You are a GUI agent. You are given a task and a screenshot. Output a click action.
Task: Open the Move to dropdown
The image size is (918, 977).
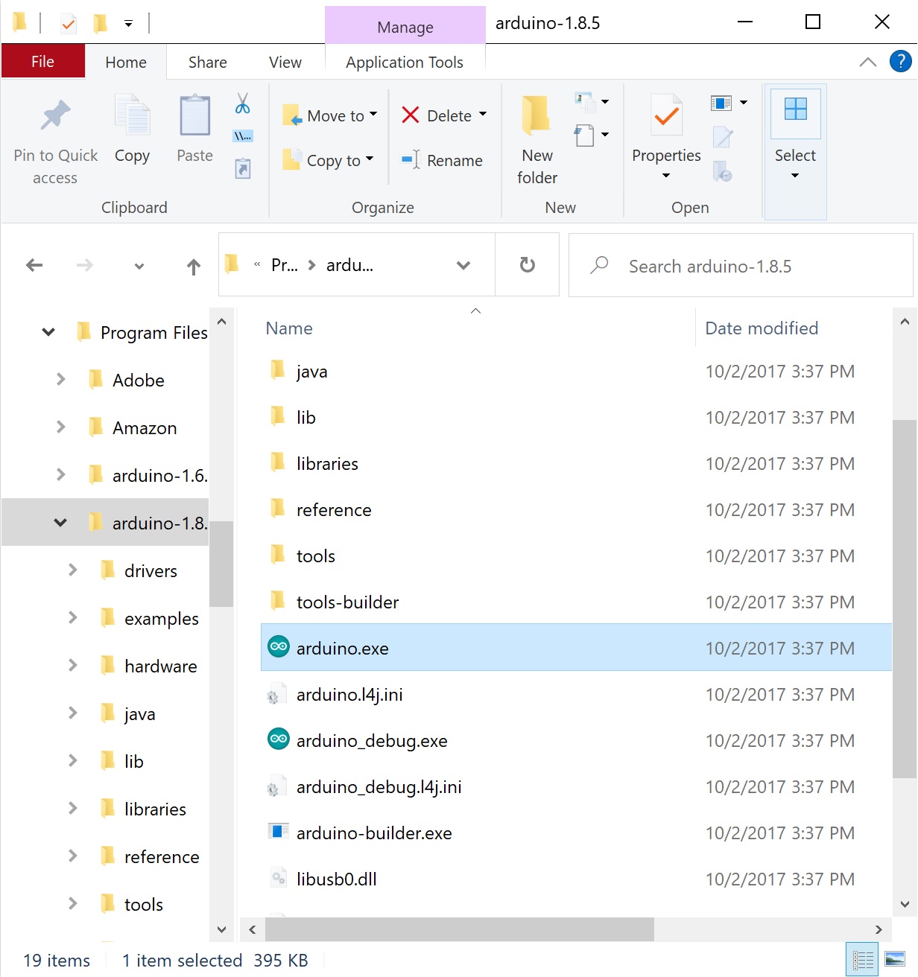coord(332,116)
